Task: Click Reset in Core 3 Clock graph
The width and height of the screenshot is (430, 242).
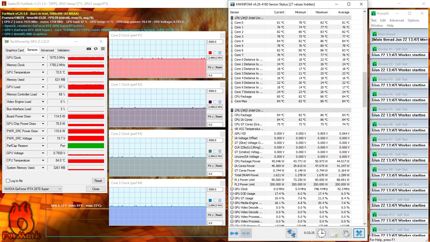Action: [219, 215]
